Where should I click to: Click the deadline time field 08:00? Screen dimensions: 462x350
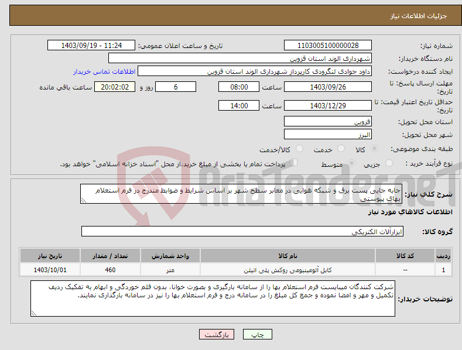[239, 87]
